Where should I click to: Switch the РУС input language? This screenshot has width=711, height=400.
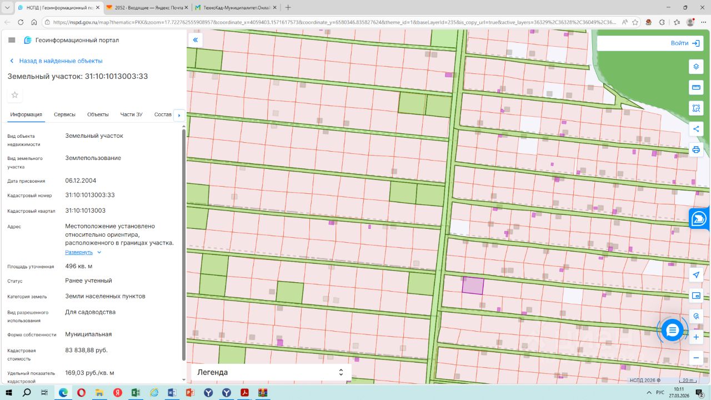pos(660,392)
